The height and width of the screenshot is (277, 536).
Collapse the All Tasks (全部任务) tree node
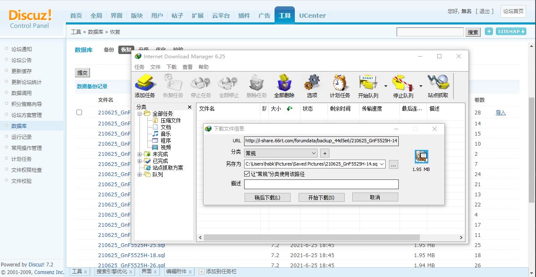tap(139, 114)
